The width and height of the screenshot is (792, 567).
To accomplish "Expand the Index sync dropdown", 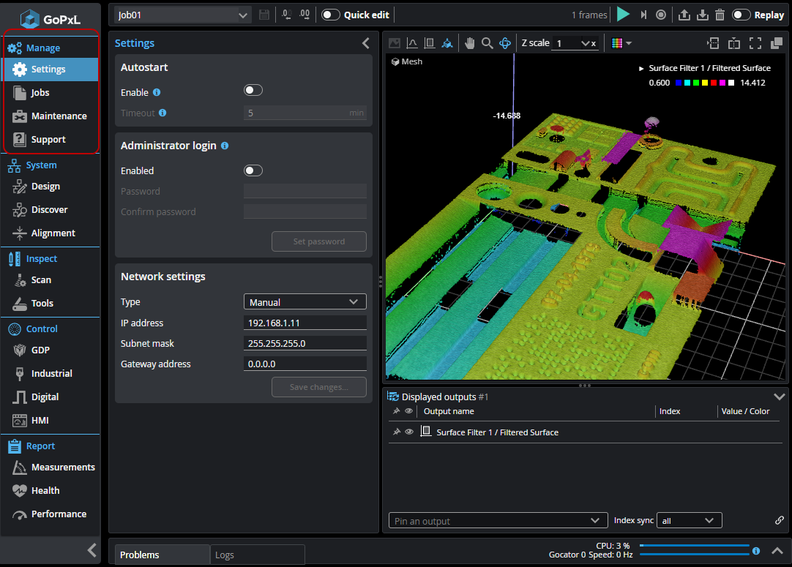I will pyautogui.click(x=689, y=520).
